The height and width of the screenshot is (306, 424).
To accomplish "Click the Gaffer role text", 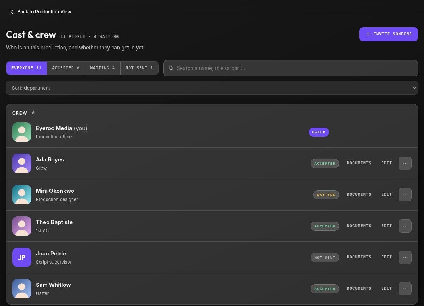I will click(x=42, y=293).
